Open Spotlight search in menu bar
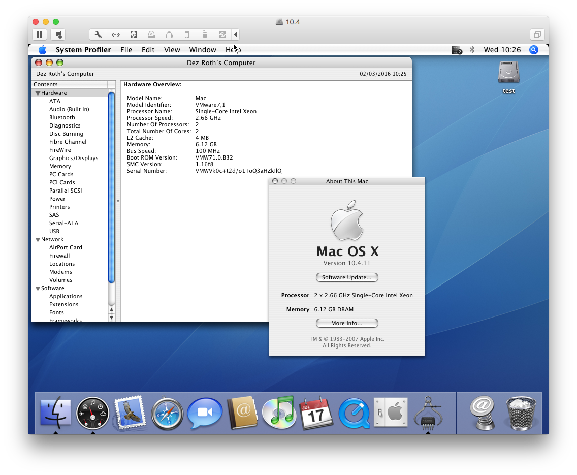Viewport: 577px width, 475px height. click(533, 50)
